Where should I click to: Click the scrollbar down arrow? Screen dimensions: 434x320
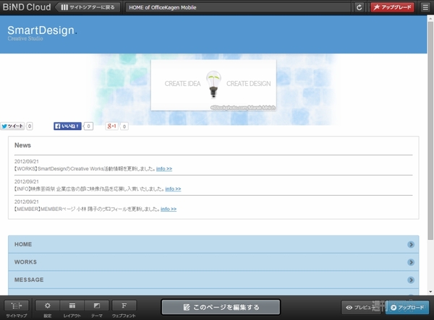430,292
